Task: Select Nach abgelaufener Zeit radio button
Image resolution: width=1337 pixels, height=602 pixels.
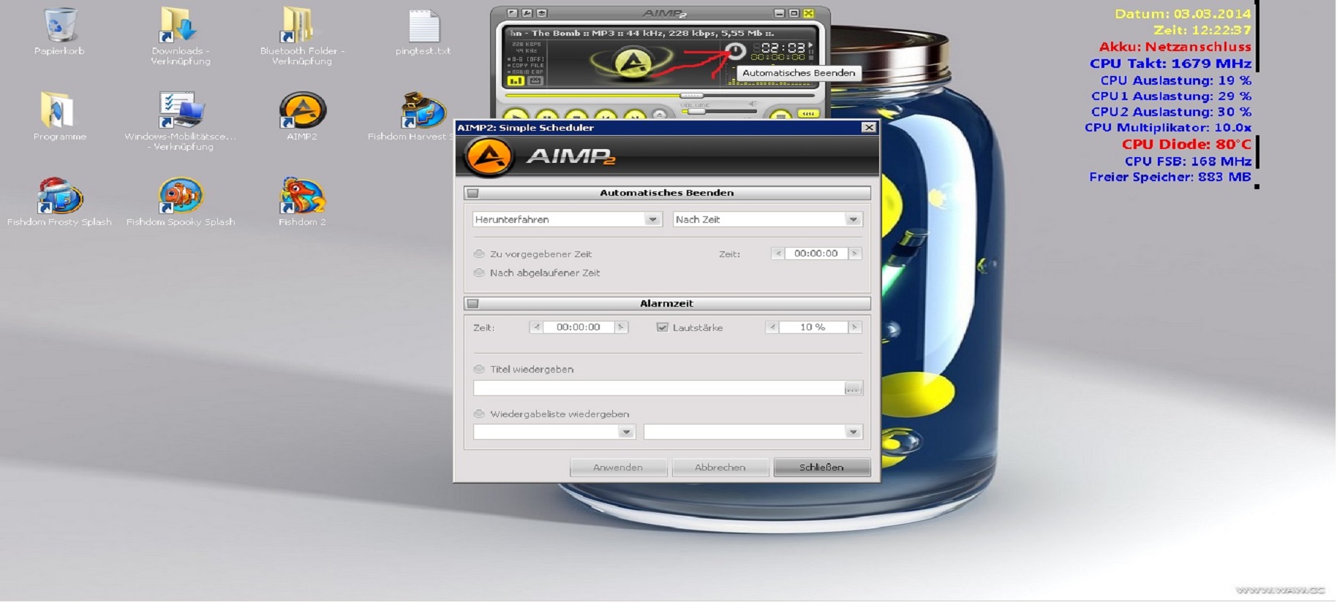Action: (x=479, y=273)
